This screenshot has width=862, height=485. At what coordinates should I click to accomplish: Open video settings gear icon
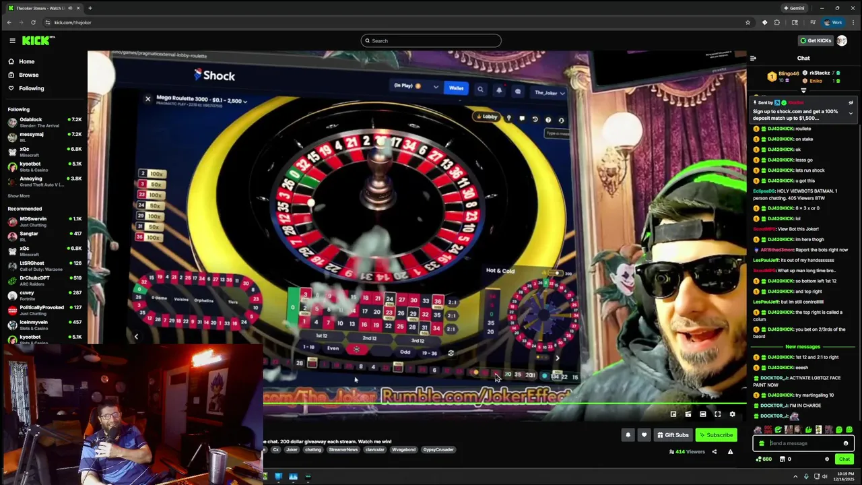click(x=732, y=414)
